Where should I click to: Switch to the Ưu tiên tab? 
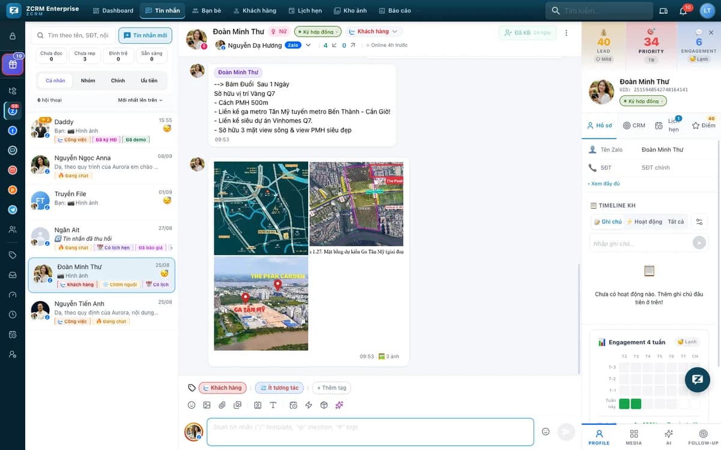(x=149, y=80)
